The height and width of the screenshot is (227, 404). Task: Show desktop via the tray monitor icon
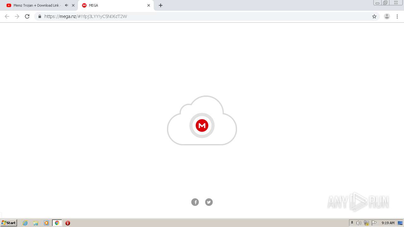tap(400, 223)
